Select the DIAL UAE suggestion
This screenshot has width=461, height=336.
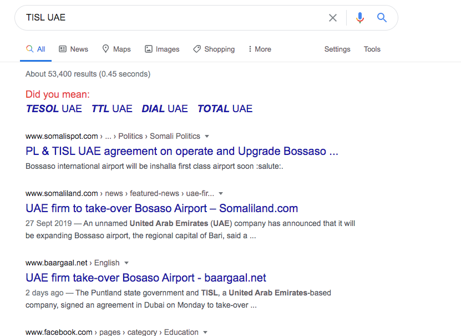[x=165, y=108]
